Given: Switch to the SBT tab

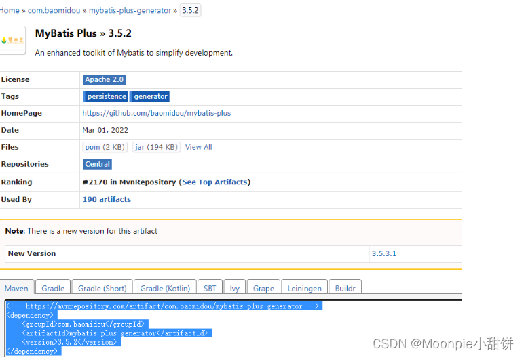Looking at the screenshot, I should pos(210,289).
